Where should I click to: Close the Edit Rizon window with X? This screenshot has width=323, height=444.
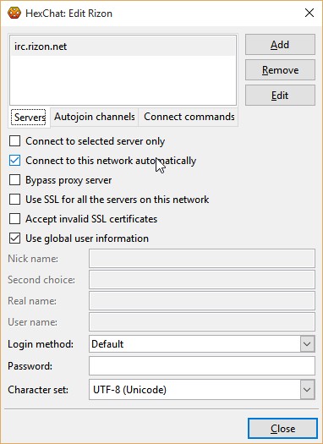click(309, 13)
